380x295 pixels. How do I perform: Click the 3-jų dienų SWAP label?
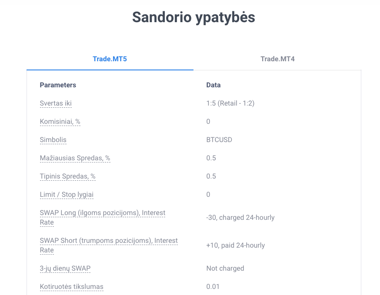point(65,268)
